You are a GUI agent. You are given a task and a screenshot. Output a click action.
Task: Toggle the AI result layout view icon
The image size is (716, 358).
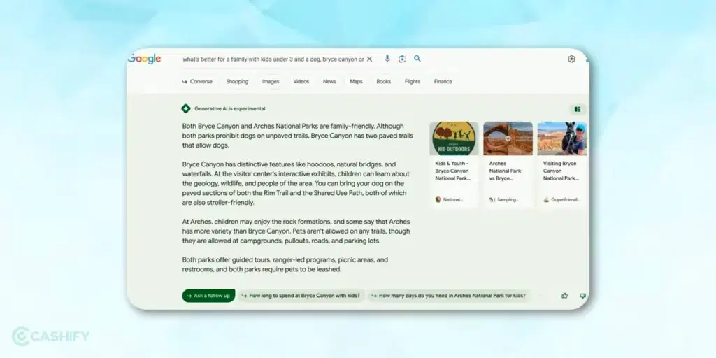578,109
